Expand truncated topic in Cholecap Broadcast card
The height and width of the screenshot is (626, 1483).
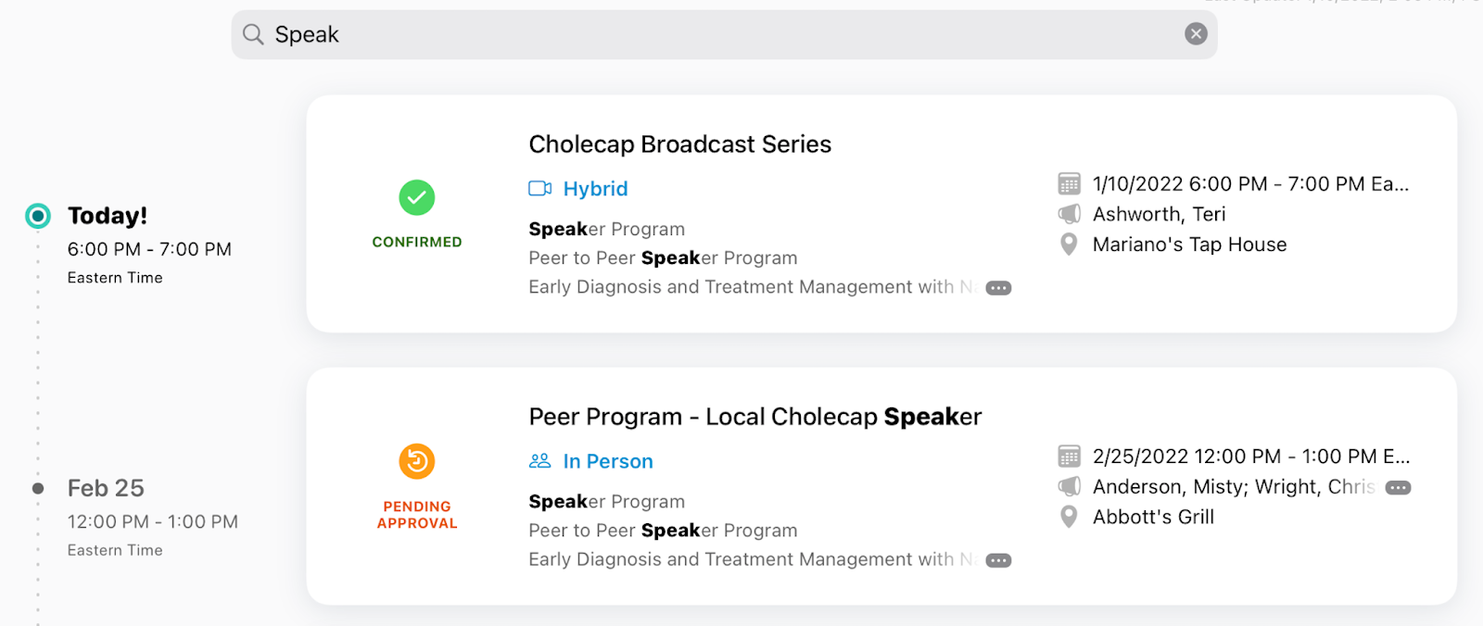998,288
